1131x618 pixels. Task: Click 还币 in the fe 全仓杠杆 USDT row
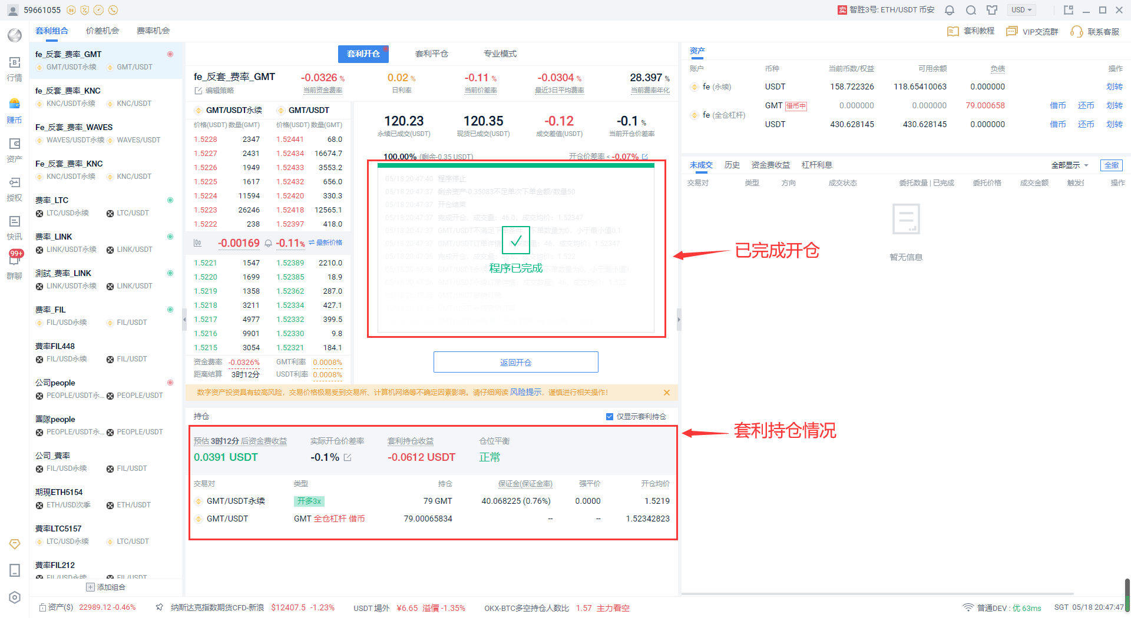point(1086,125)
